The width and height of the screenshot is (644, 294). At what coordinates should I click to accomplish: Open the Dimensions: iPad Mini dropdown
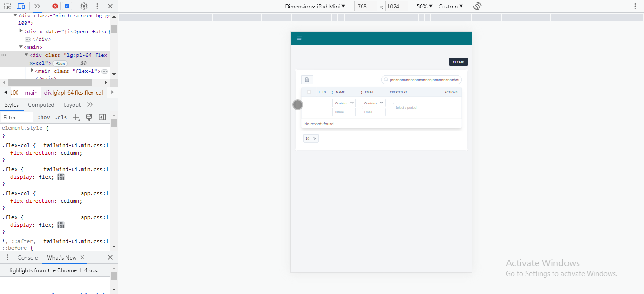pos(315,6)
